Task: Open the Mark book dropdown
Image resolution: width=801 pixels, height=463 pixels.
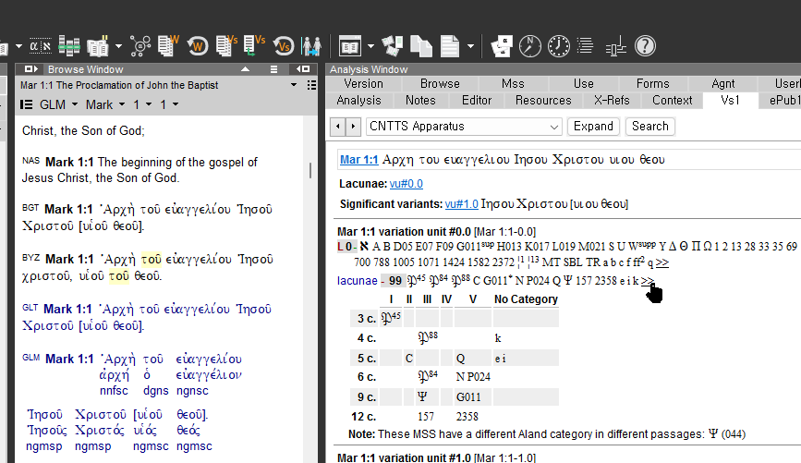Action: (x=122, y=104)
